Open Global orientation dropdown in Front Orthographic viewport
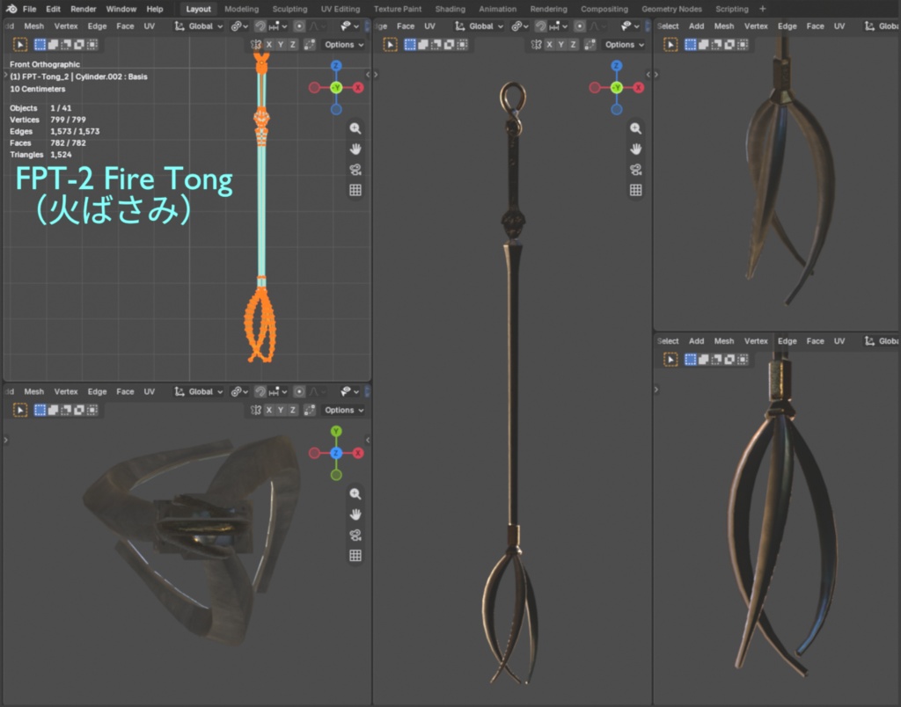 [x=199, y=26]
